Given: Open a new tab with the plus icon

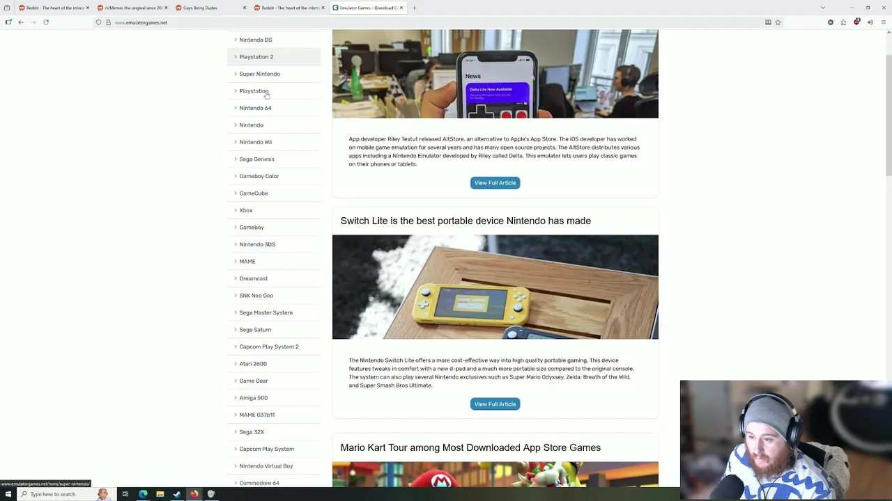Looking at the screenshot, I should tap(414, 8).
